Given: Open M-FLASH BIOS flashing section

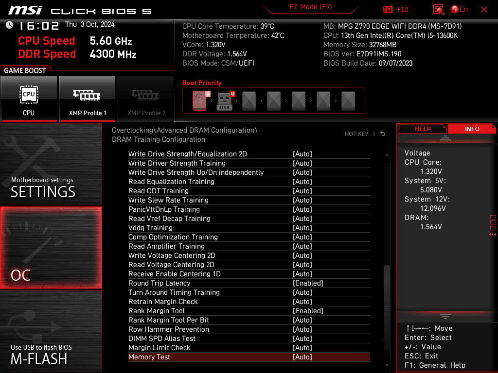Looking at the screenshot, I should [x=51, y=331].
